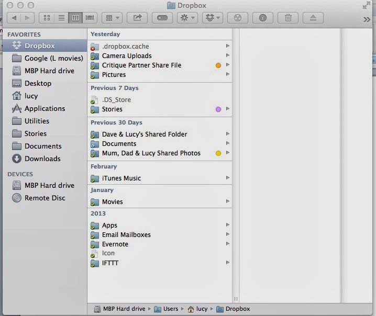Select Dave & Lucy's Shared Folder
This screenshot has width=376, height=316.
160,134
